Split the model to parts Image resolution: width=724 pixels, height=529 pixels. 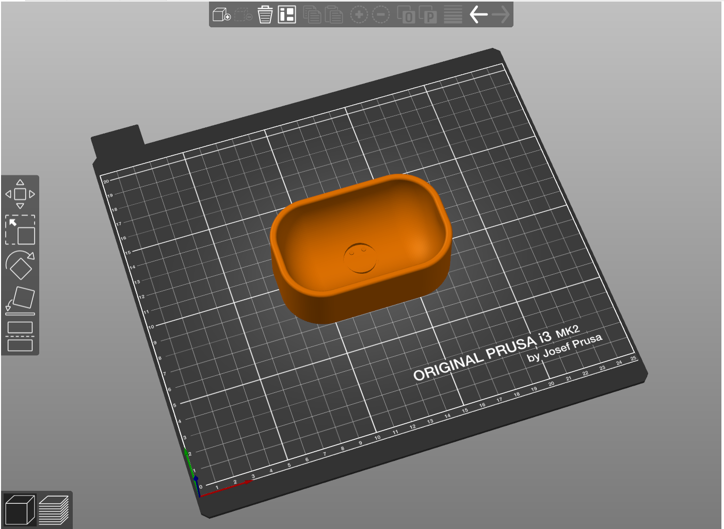(x=428, y=14)
